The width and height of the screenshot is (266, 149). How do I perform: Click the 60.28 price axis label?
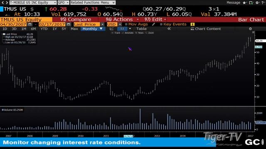pyautogui.click(x=261, y=41)
